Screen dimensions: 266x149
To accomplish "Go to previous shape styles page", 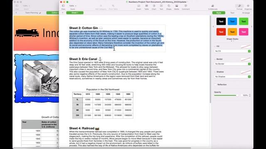I will tap(213, 26).
